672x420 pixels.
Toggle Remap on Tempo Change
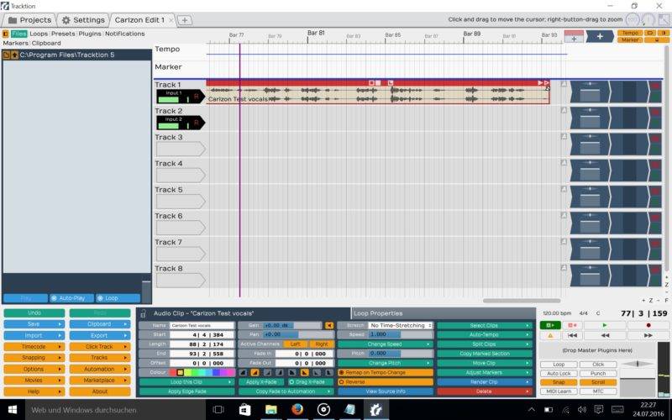(x=386, y=372)
